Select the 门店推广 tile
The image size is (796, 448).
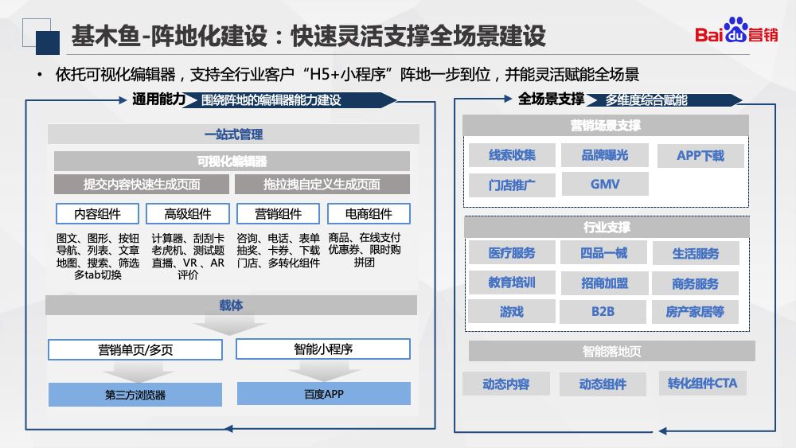pos(512,185)
